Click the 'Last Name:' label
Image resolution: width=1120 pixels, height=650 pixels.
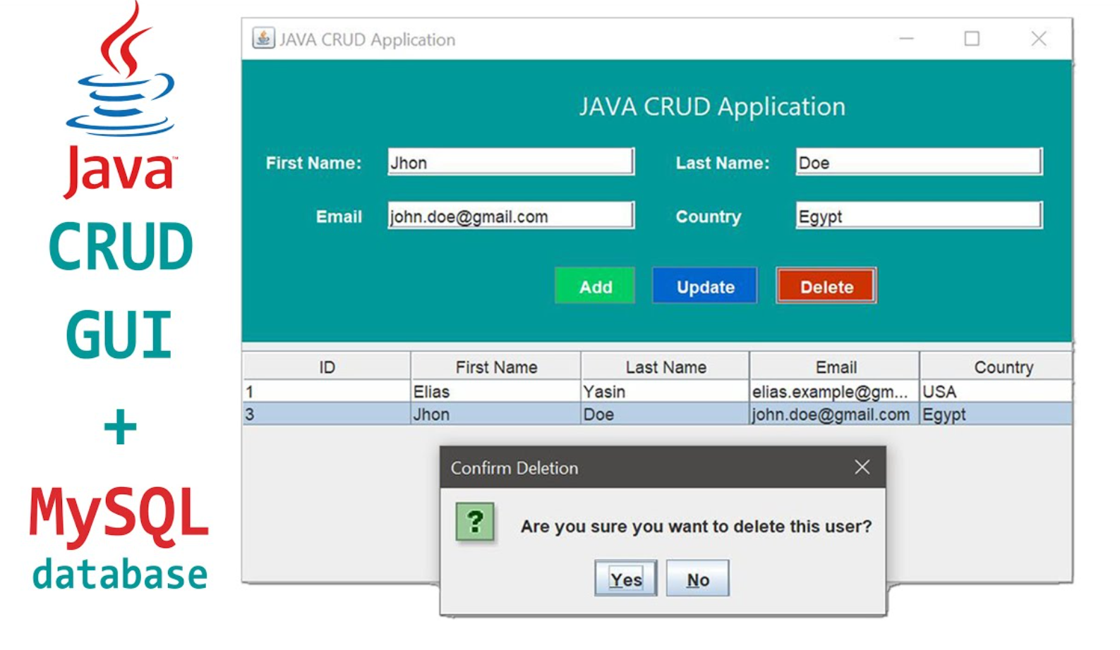(x=723, y=163)
